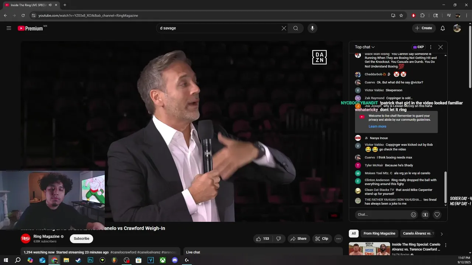Screen dimensions: 472x265
Task: Open the Ring Magazine channel avatar
Action: coord(25,239)
